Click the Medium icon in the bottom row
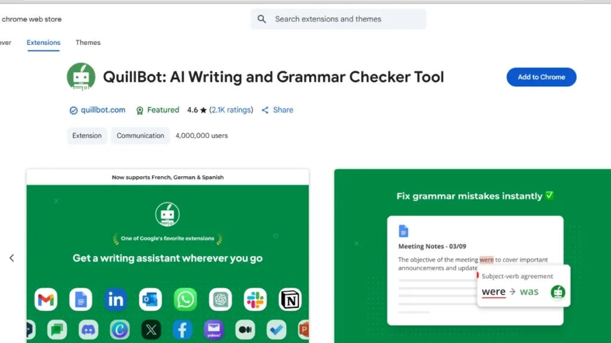The width and height of the screenshot is (611, 343). 245,330
